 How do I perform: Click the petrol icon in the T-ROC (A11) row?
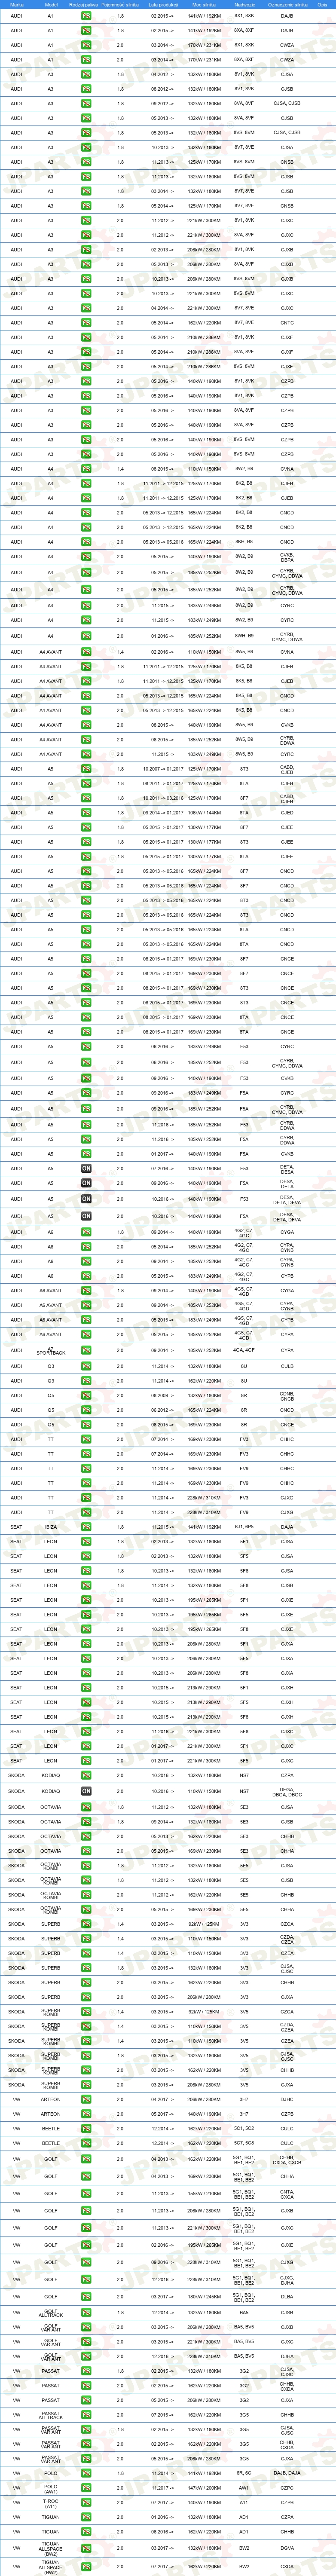pos(86,2503)
